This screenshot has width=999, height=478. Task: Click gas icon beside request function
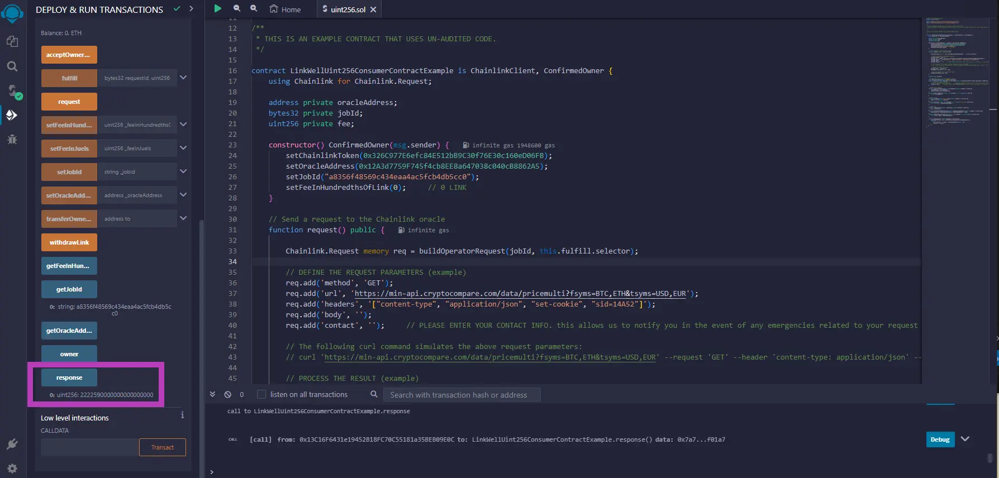click(401, 230)
